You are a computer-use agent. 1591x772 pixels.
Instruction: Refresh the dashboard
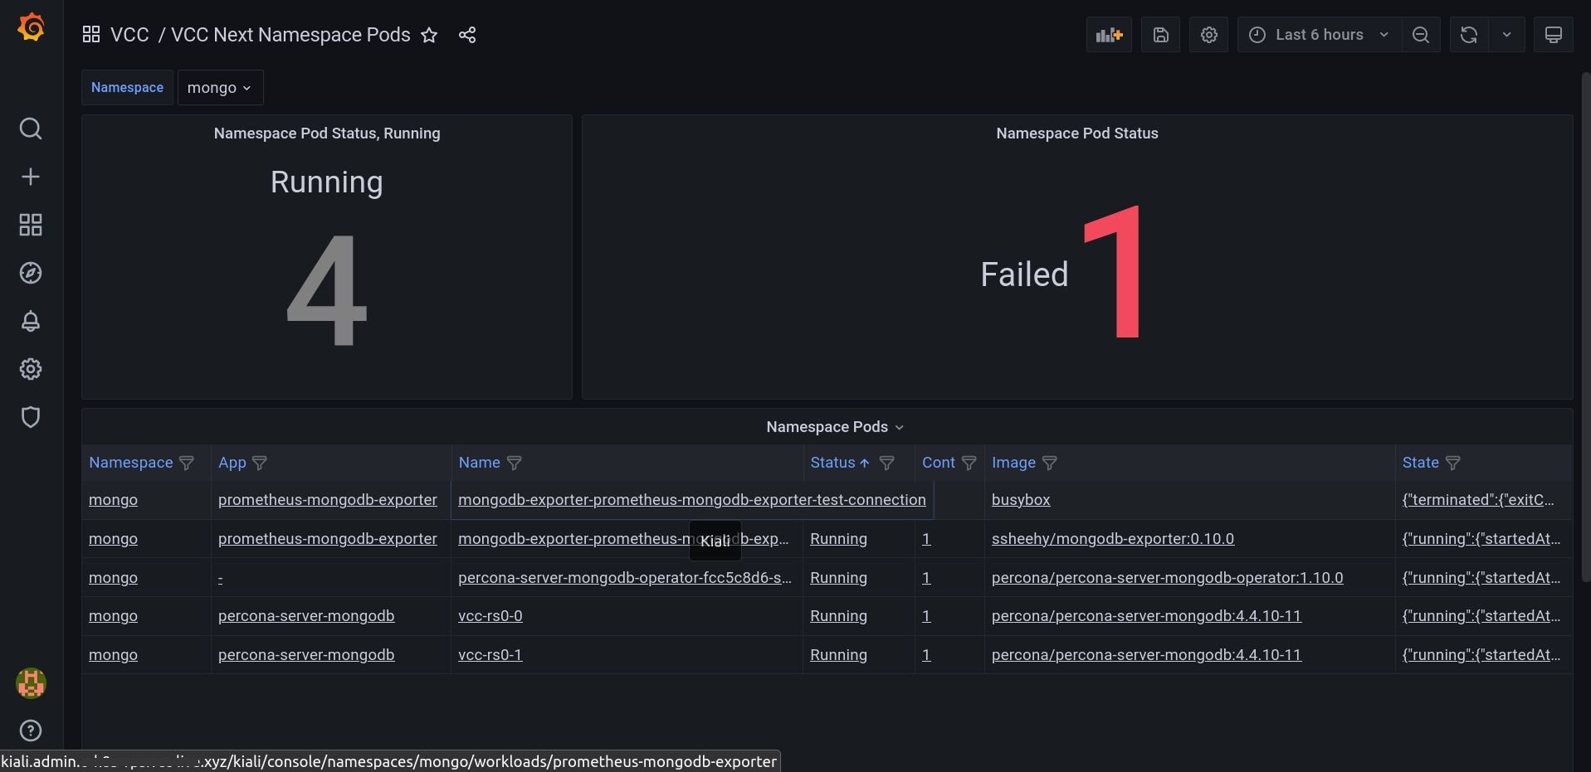(x=1469, y=35)
